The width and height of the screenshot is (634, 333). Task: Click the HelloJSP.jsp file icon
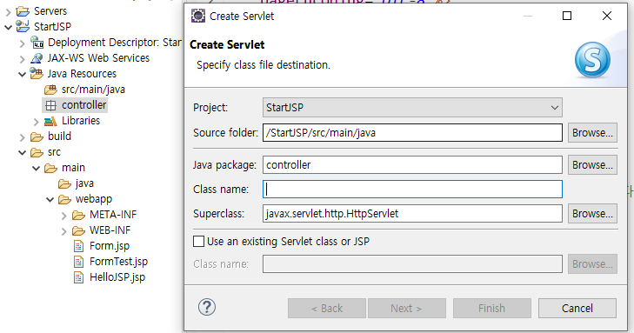pos(78,277)
